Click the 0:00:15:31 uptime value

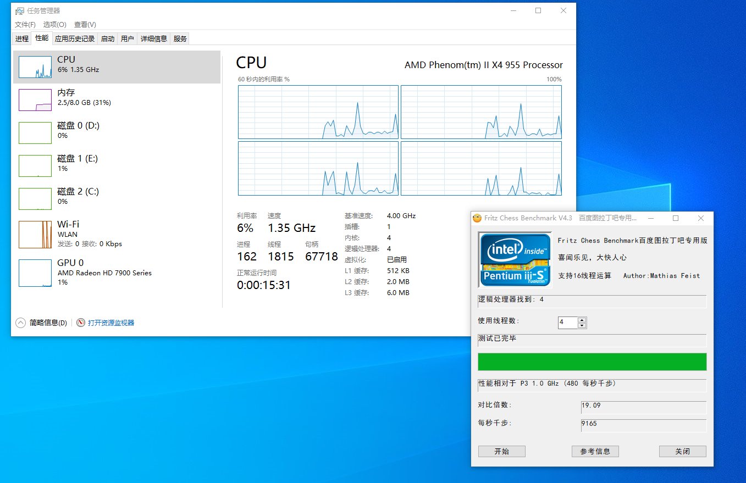coord(264,285)
